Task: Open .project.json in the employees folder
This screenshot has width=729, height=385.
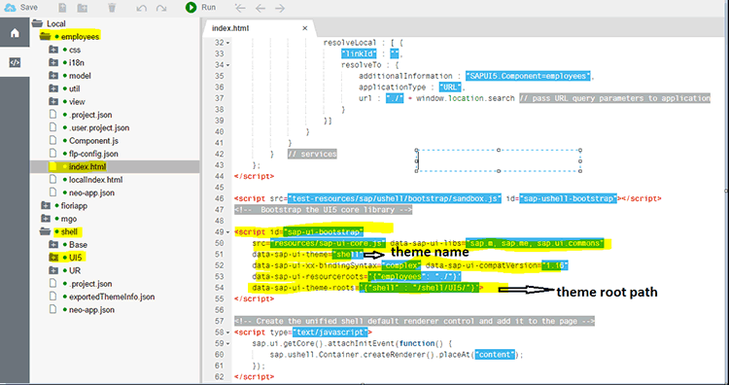Action: click(x=90, y=115)
